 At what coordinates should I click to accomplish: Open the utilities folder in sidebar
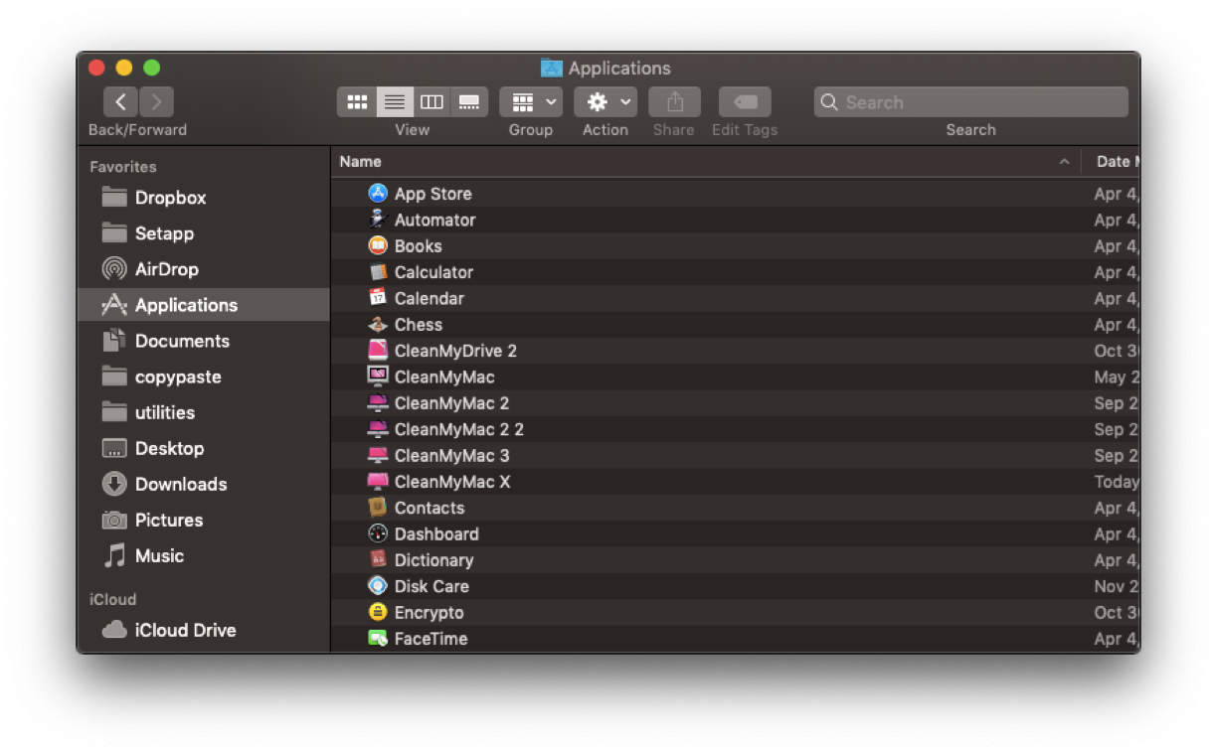pyautogui.click(x=203, y=412)
